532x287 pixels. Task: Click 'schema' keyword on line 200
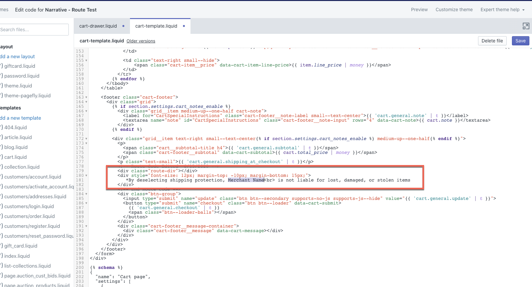pos(106,268)
